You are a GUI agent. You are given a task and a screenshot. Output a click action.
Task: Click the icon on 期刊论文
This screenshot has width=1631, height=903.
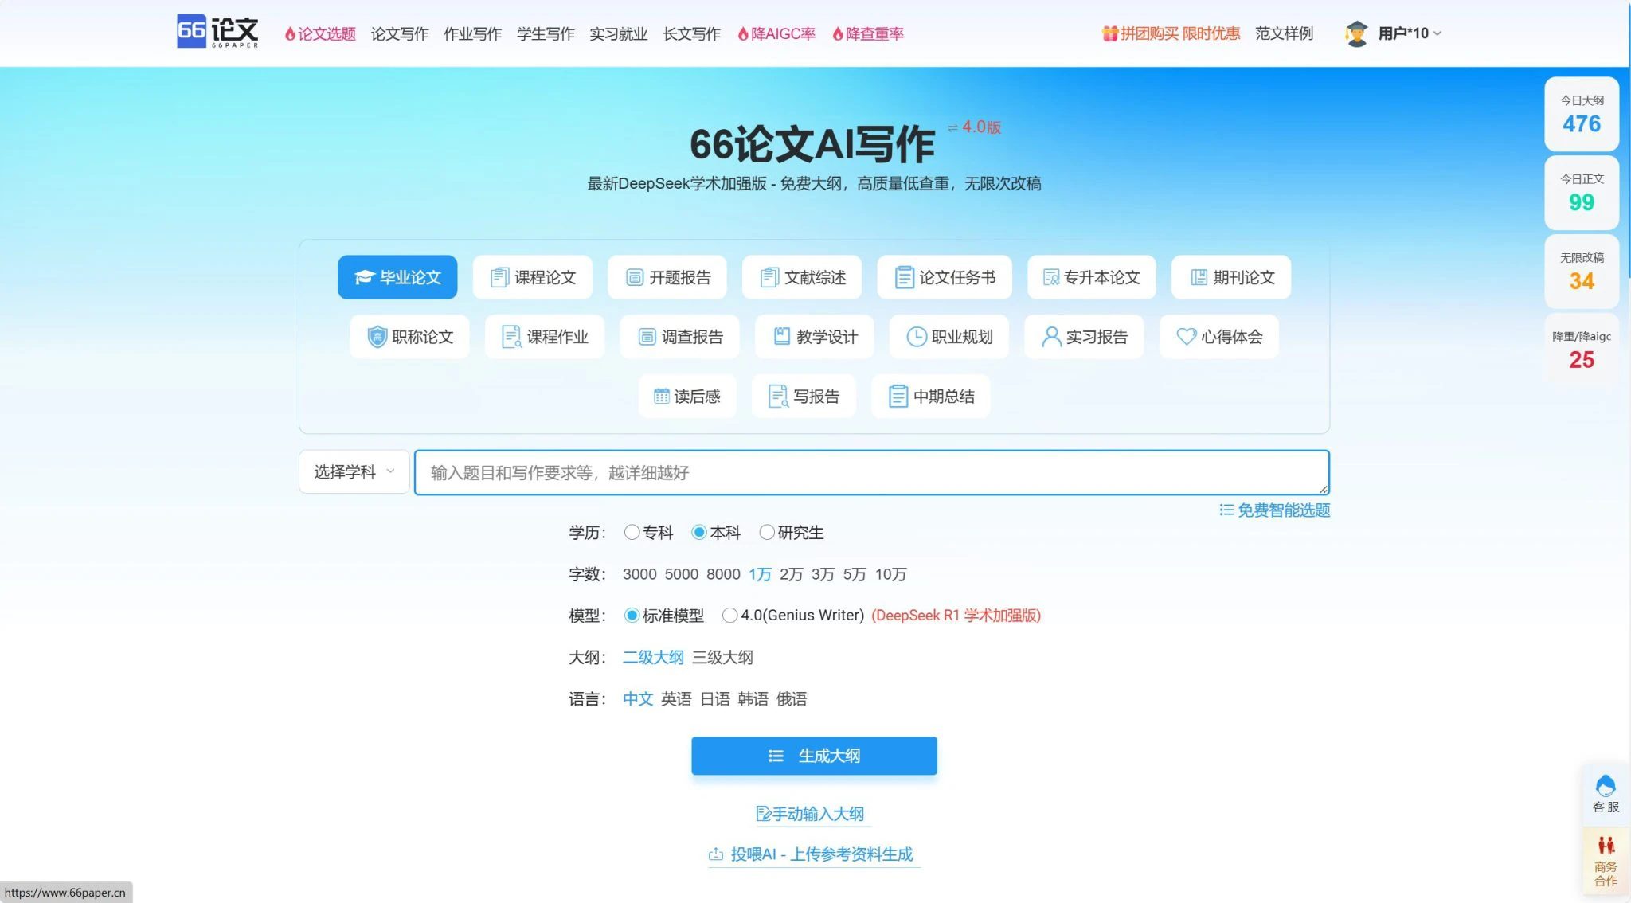(1199, 277)
